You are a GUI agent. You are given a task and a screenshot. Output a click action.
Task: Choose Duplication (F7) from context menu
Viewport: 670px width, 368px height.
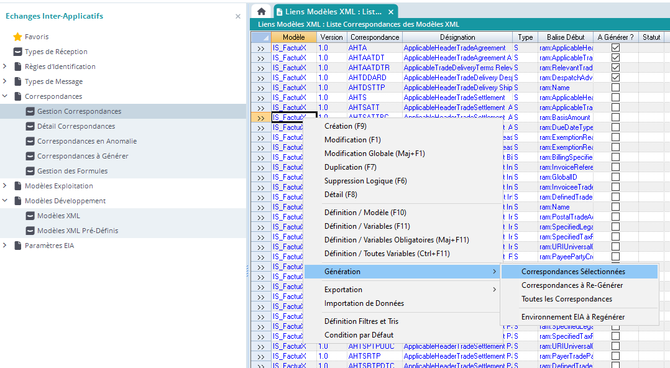click(351, 167)
